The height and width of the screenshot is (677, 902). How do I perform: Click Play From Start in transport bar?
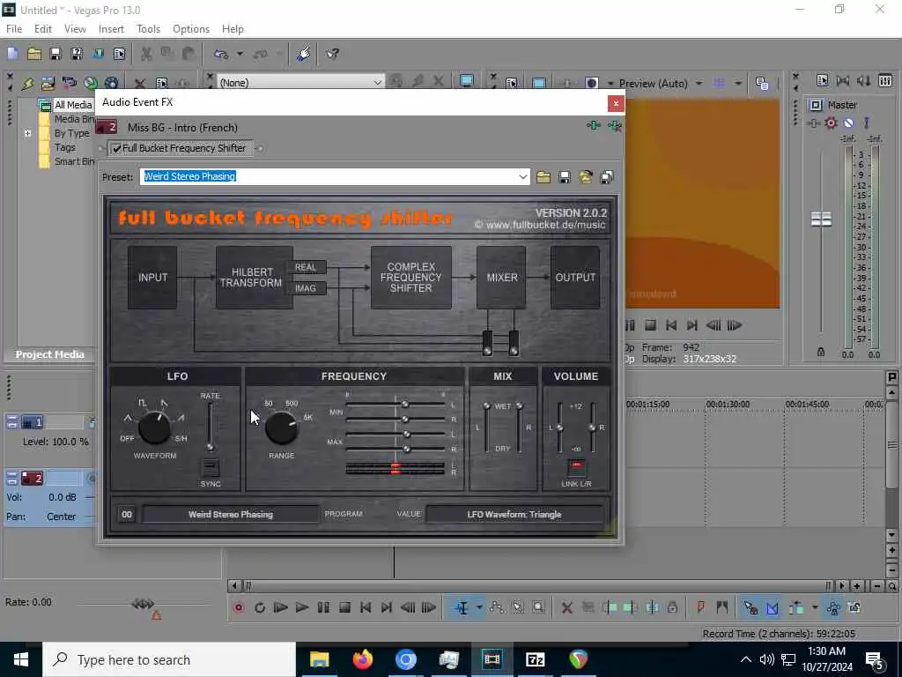point(280,607)
